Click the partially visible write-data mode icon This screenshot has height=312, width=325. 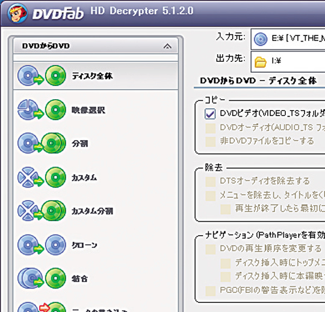click(x=42, y=307)
